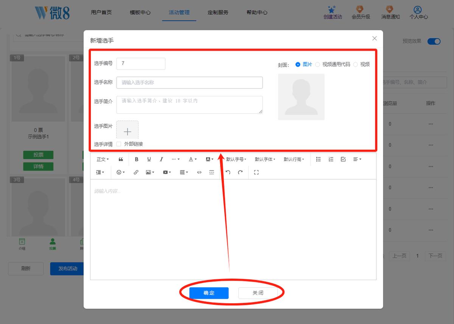Open the insert table menu
454x324 pixels.
click(184, 172)
